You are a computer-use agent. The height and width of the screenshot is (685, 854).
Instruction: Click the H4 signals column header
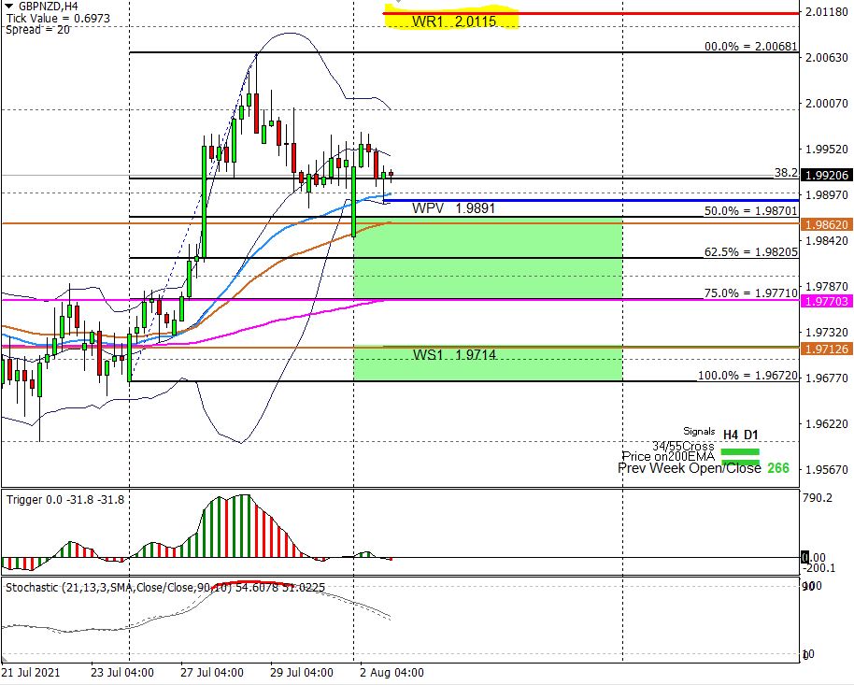point(732,434)
